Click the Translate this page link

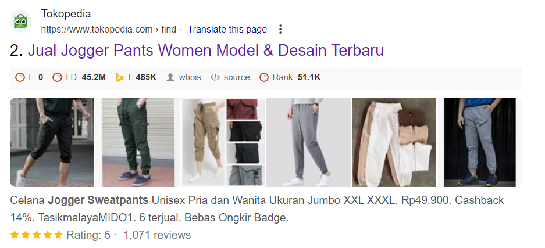[227, 30]
